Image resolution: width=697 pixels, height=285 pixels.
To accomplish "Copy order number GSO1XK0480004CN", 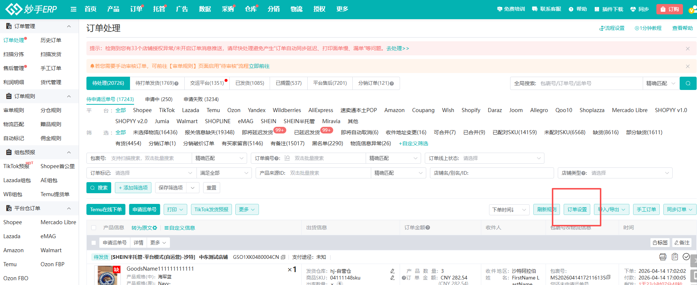I will pyautogui.click(x=283, y=257).
